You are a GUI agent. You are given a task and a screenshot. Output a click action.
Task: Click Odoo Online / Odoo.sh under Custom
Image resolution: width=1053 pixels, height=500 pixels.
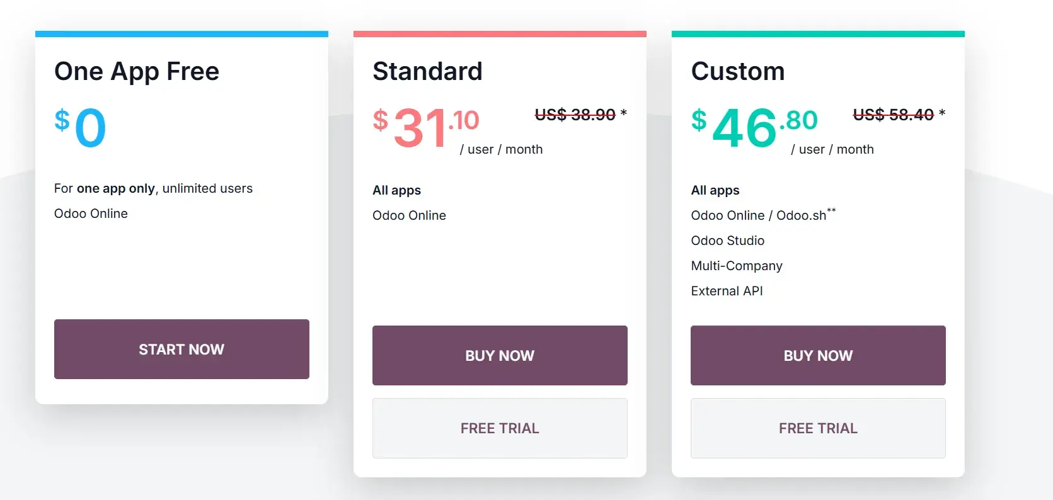(x=759, y=215)
